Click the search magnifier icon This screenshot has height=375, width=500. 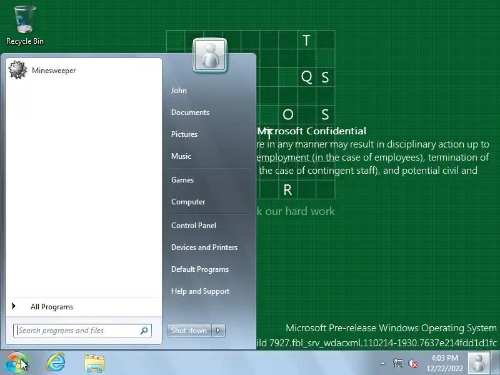[x=144, y=331]
